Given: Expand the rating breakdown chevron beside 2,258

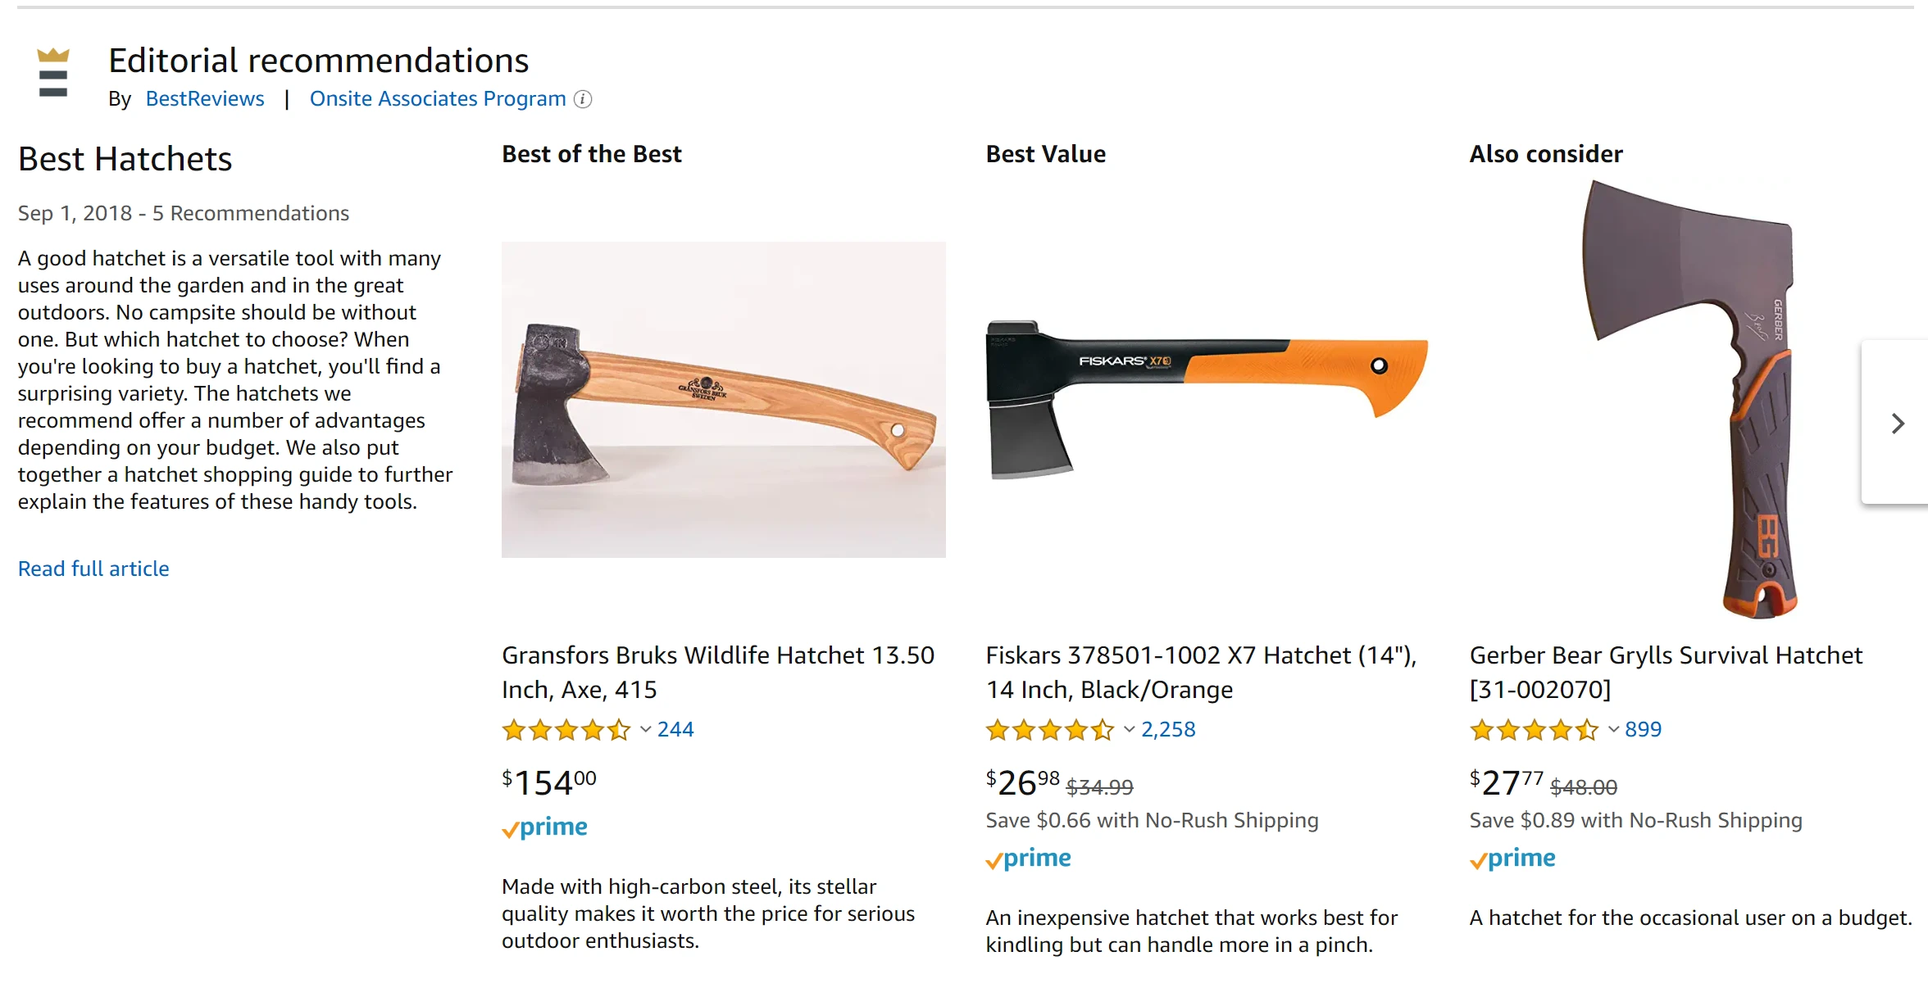Looking at the screenshot, I should (x=1130, y=729).
